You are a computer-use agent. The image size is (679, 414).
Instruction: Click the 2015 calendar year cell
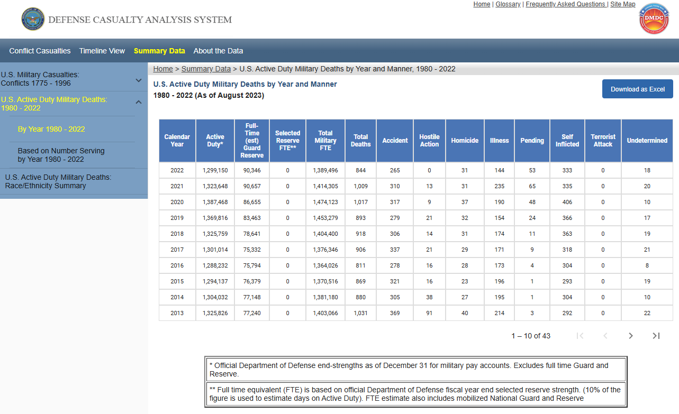coord(177,281)
